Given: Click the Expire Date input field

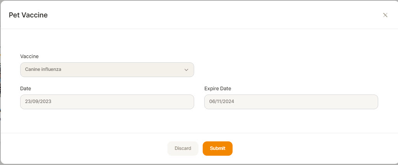Looking at the screenshot, I should [x=291, y=102].
